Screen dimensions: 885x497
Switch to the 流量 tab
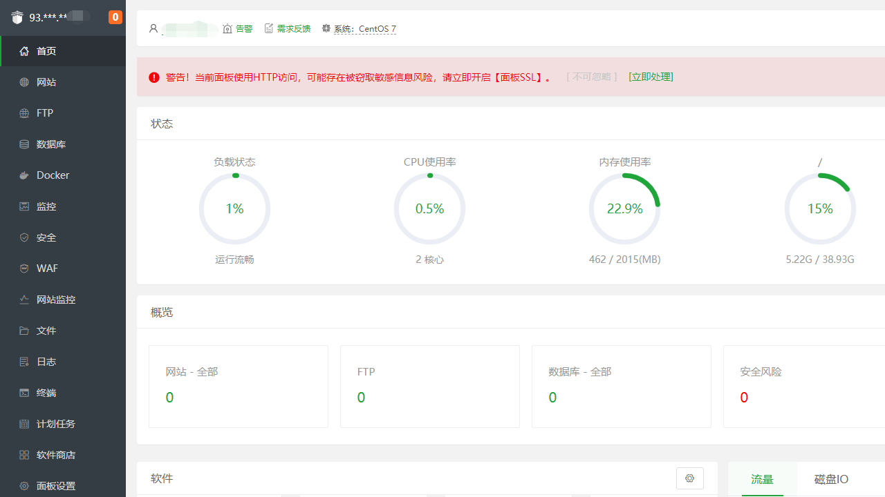pyautogui.click(x=762, y=479)
